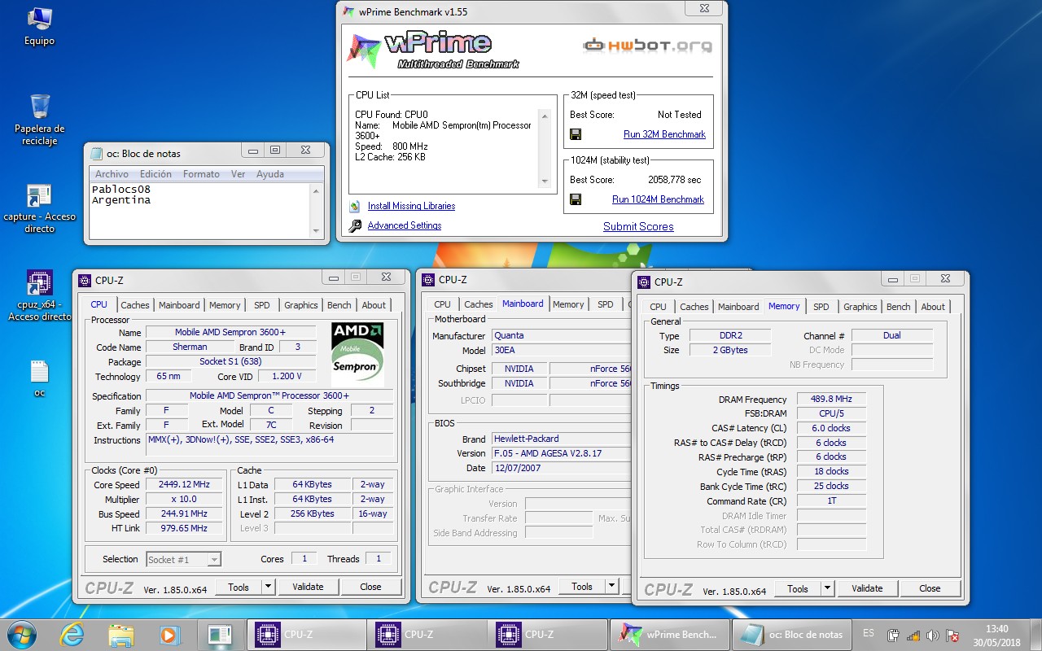The image size is (1042, 651).
Task: Open Tools dropdown arrow in Mainboard window
Action: pos(611,586)
